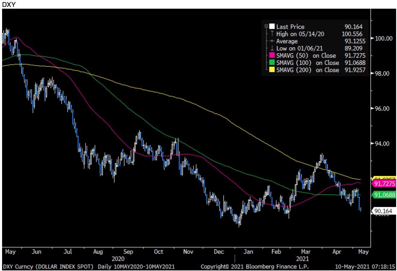Click the yellow SMAVG (200) swatch

tap(272, 70)
